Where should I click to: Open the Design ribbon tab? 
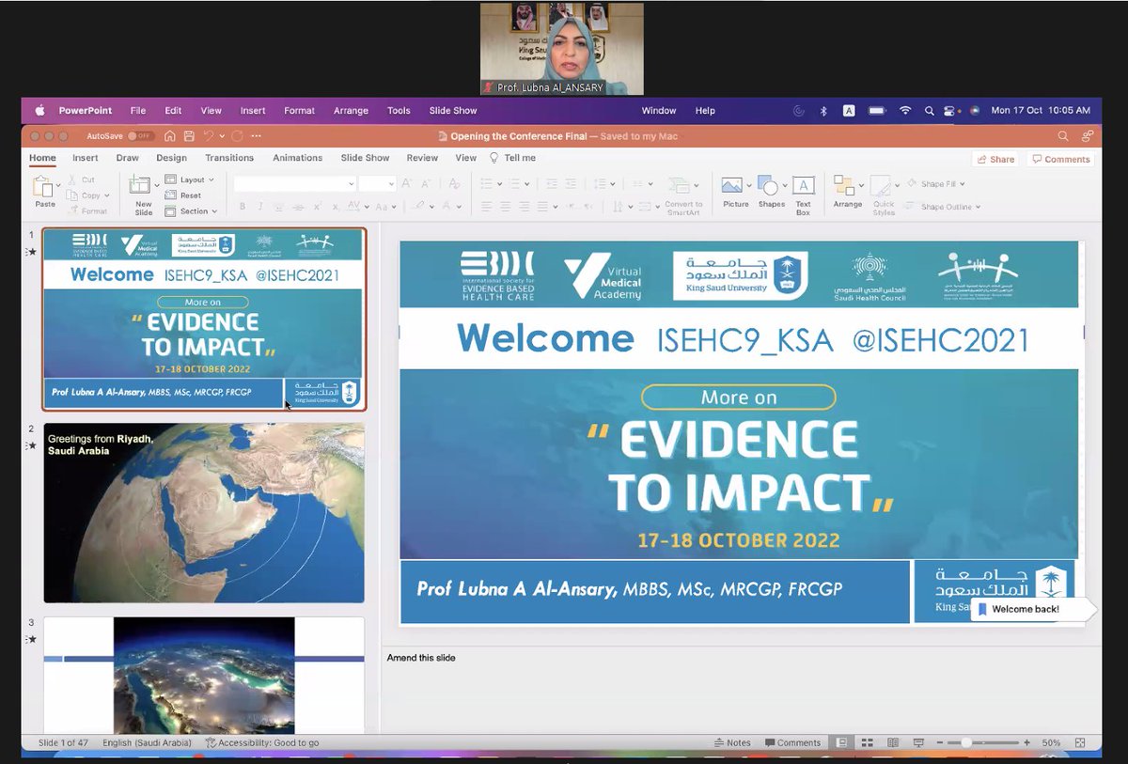click(x=171, y=158)
